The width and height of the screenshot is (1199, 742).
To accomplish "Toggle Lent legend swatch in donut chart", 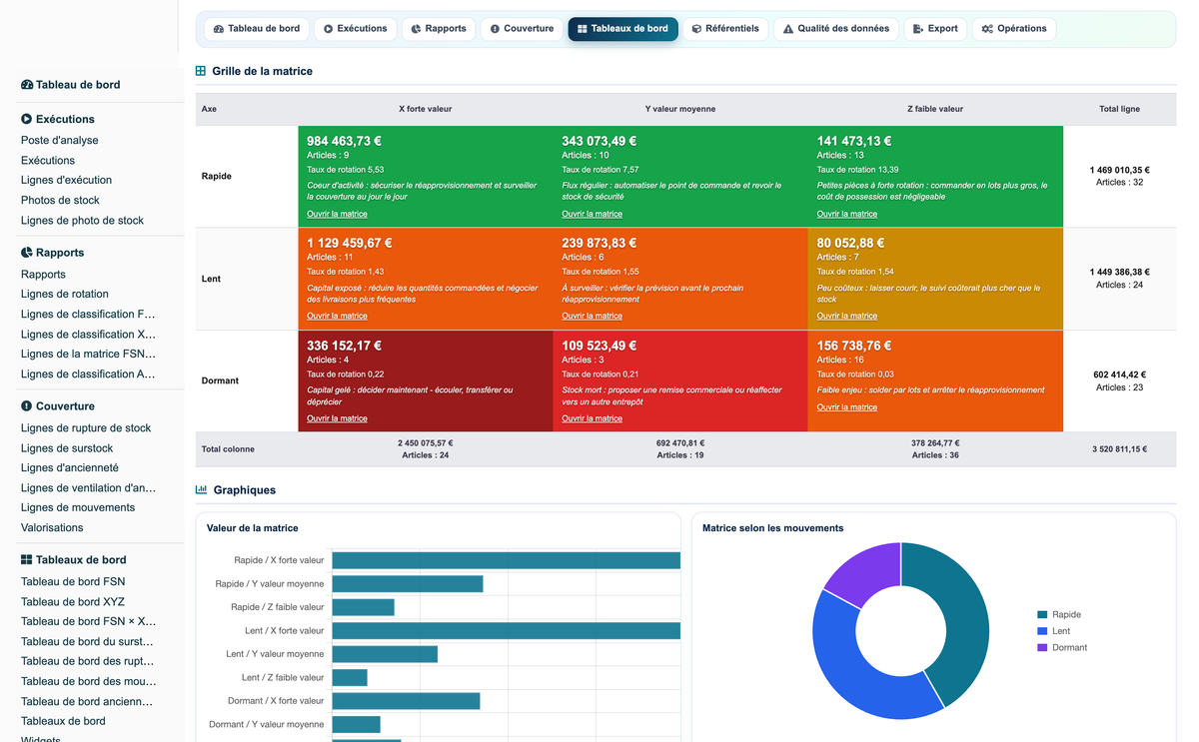I will tap(1042, 631).
